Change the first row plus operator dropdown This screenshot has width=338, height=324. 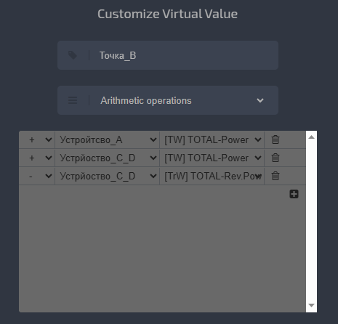pos(37,139)
